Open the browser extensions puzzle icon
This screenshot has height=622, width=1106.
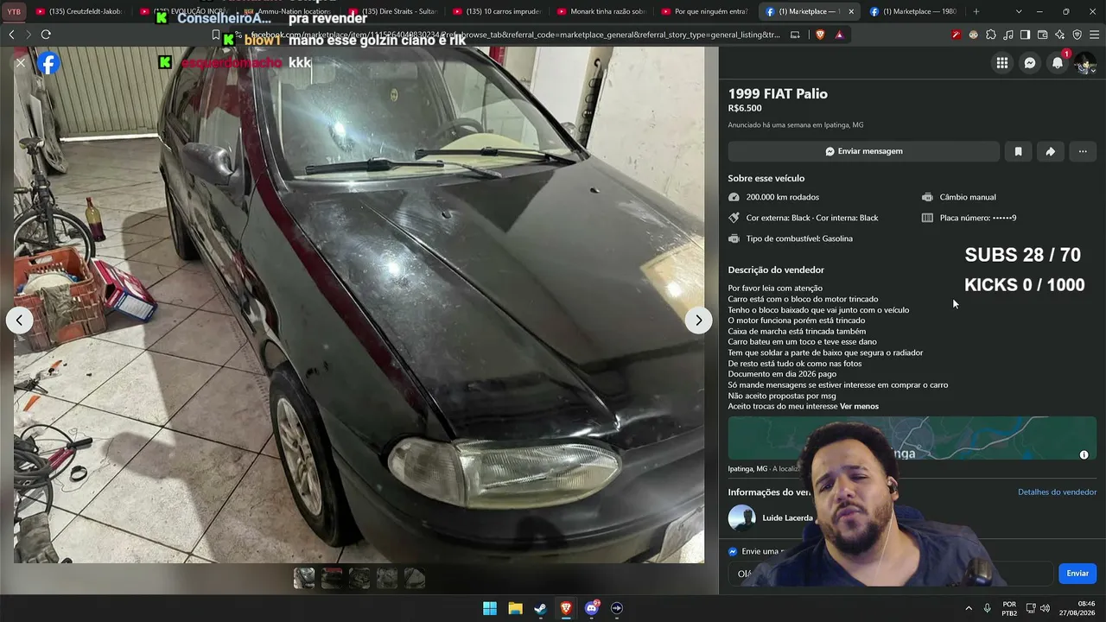click(x=990, y=35)
